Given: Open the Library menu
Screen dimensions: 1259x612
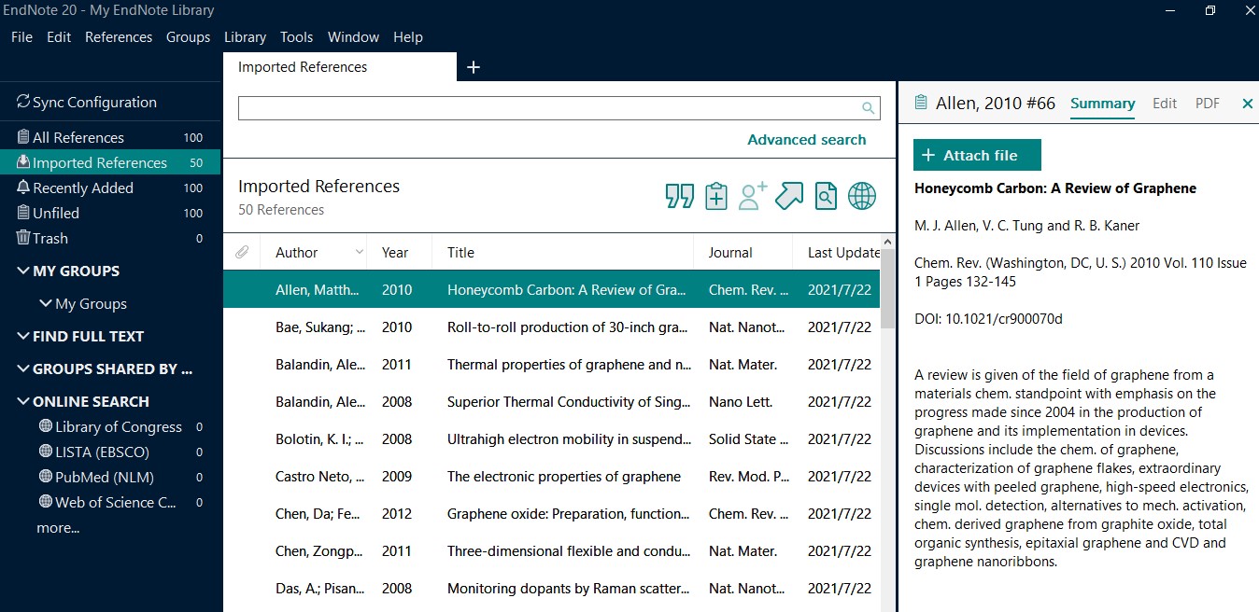Looking at the screenshot, I should pyautogui.click(x=245, y=37).
